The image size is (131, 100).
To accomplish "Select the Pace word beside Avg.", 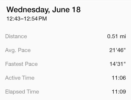I will coord(24,50).
